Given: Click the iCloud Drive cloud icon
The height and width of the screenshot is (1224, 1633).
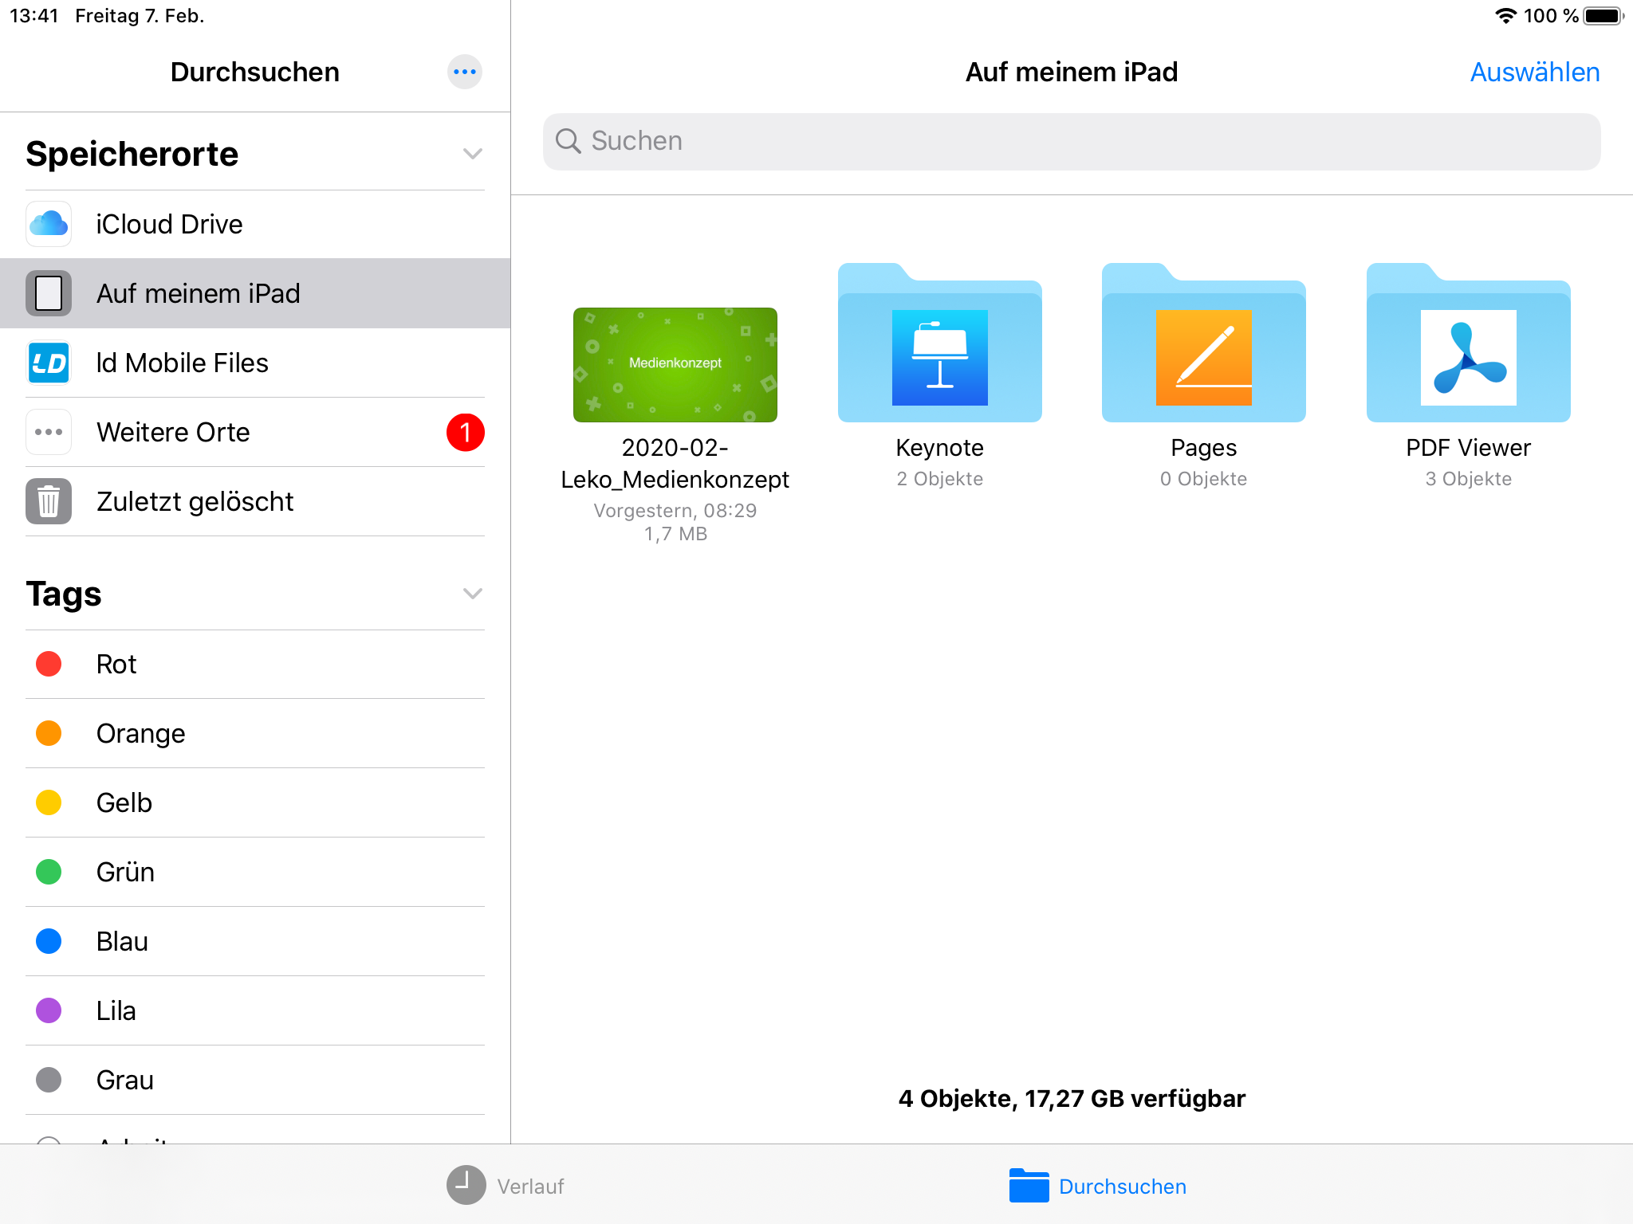Looking at the screenshot, I should click(49, 224).
